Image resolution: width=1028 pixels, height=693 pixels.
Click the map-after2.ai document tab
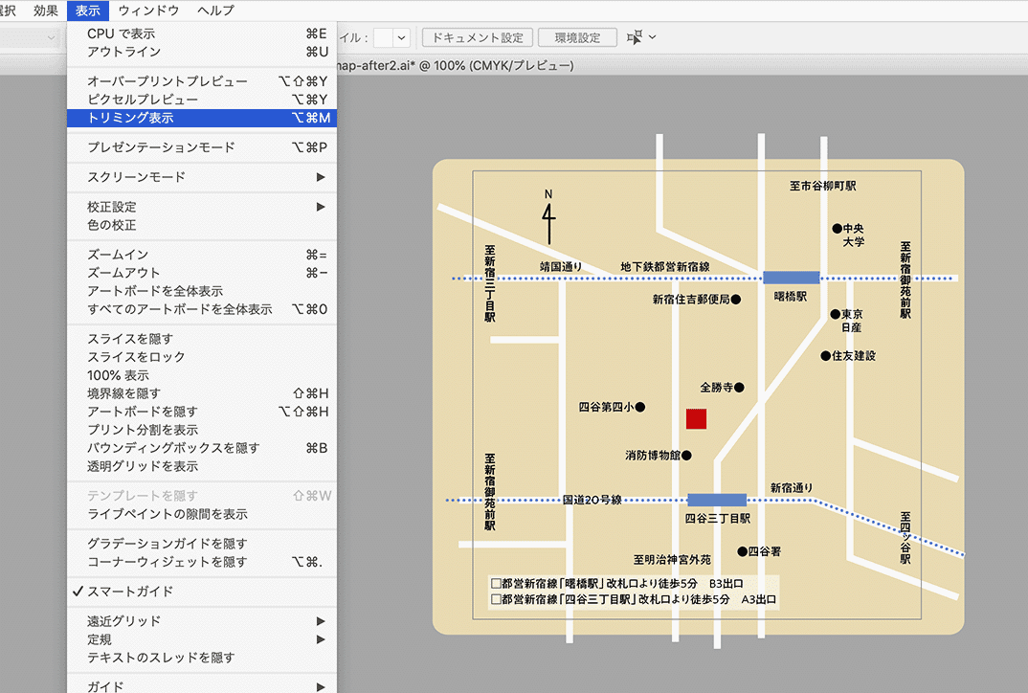[455, 65]
